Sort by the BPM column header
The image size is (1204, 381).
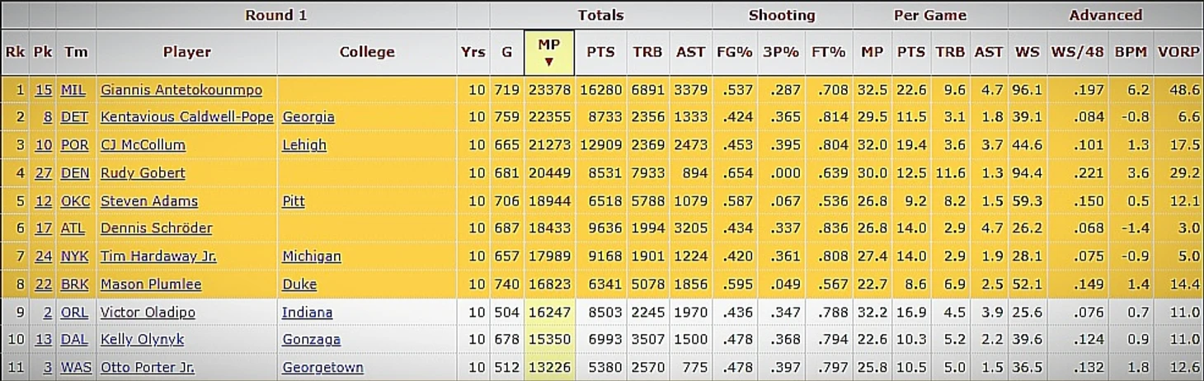[x=1130, y=52]
